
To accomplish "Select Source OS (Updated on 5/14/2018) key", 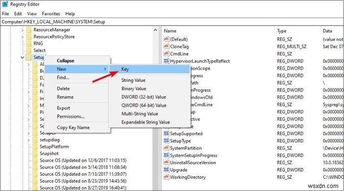I will [83, 167].
